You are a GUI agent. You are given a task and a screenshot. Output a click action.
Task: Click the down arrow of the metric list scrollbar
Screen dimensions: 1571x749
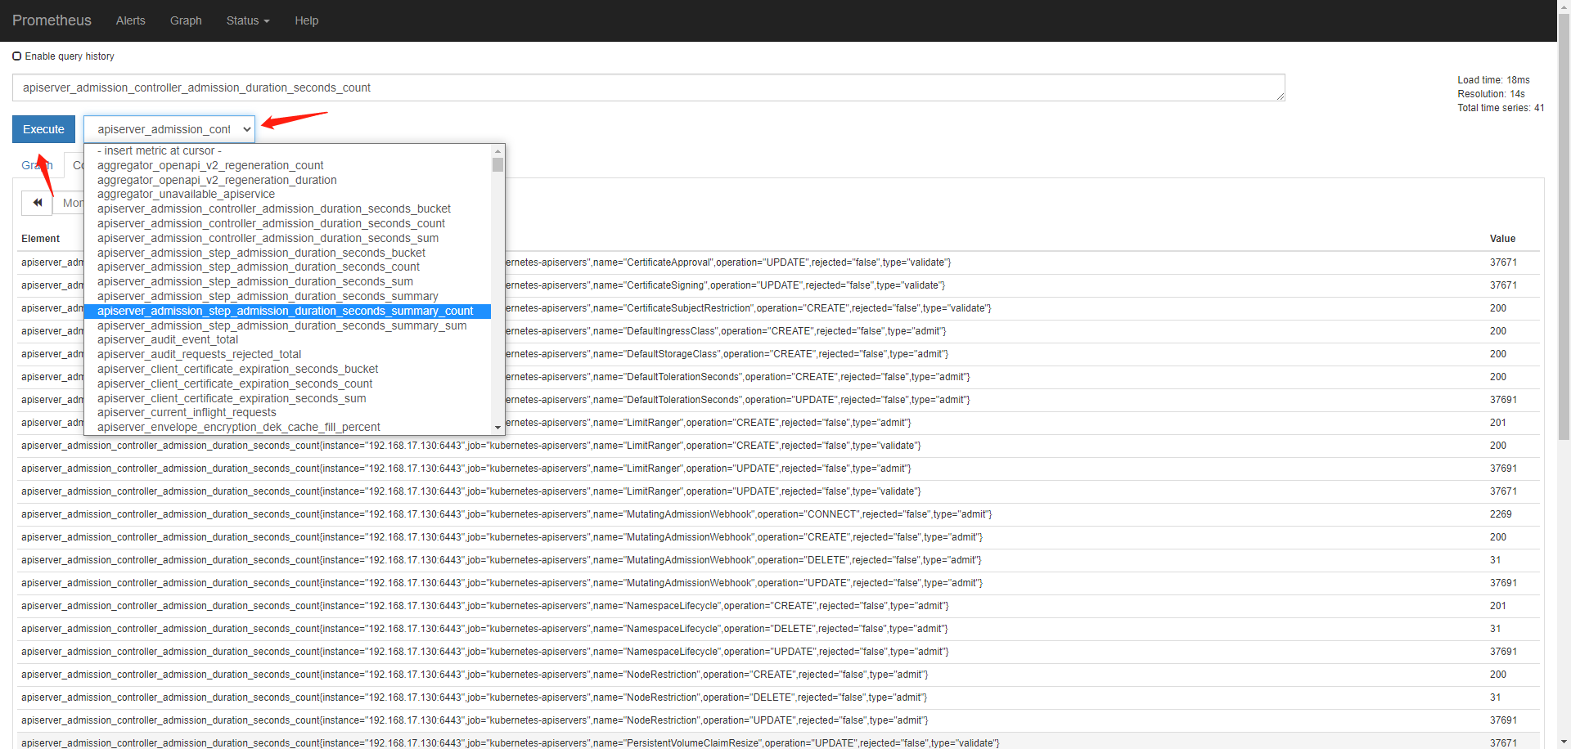498,427
